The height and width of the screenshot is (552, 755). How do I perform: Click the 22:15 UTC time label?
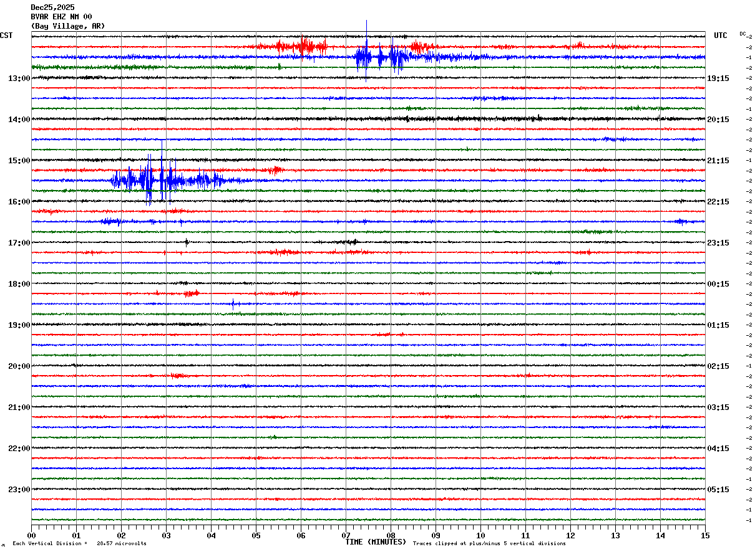pos(718,202)
